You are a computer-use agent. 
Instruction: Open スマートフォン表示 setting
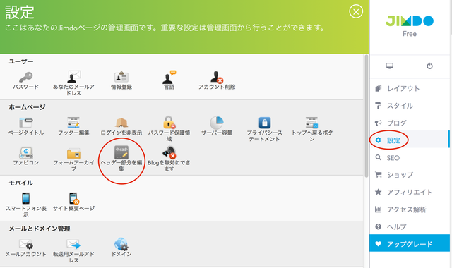click(25, 205)
